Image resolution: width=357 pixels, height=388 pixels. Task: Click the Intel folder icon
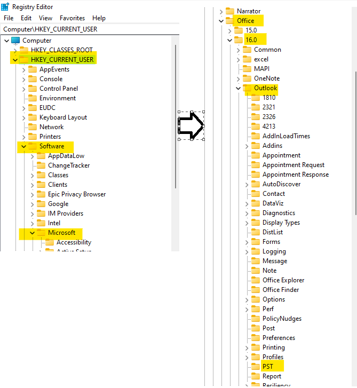pos(41,223)
